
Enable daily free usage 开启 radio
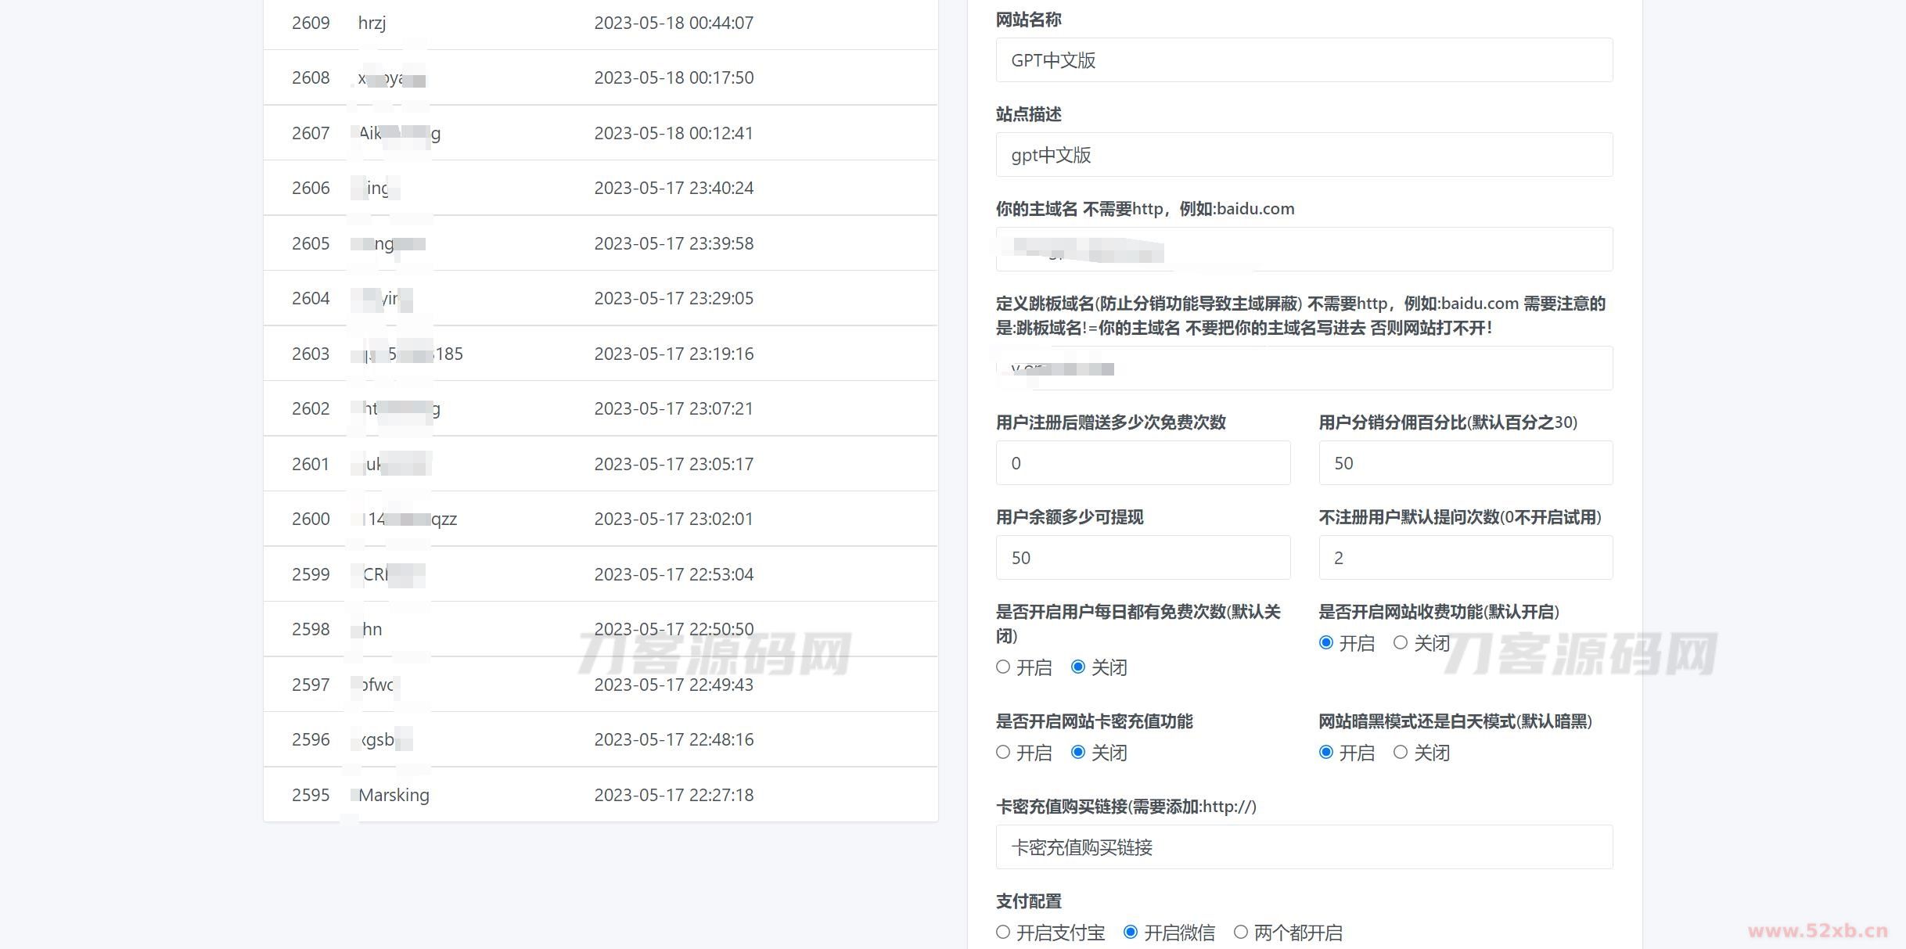tap(1003, 667)
